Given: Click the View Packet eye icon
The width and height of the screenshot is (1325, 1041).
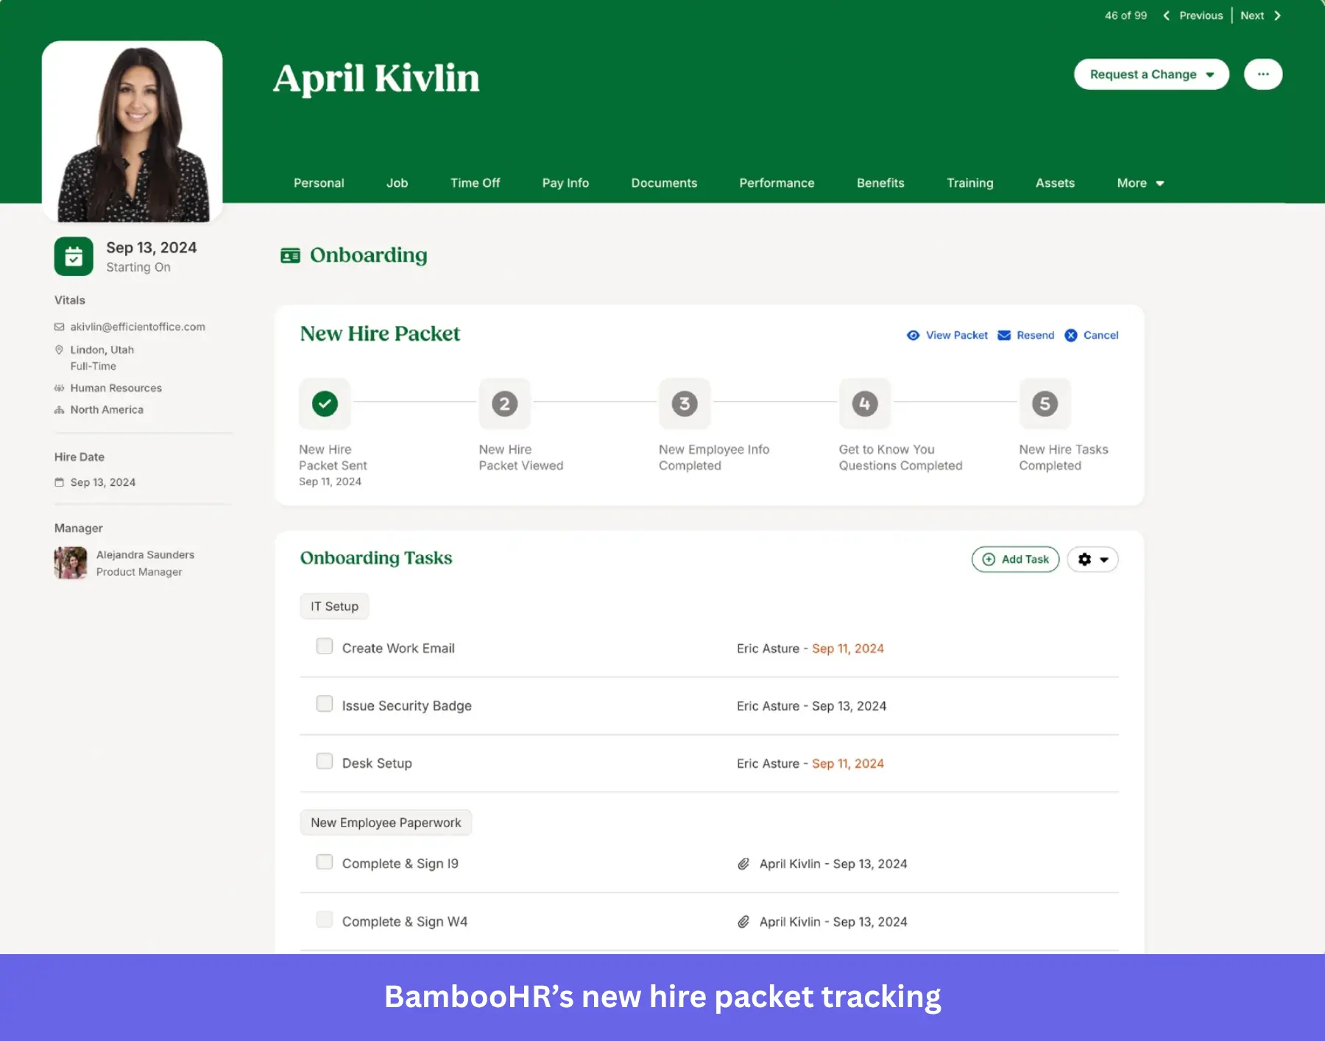Looking at the screenshot, I should coord(913,335).
